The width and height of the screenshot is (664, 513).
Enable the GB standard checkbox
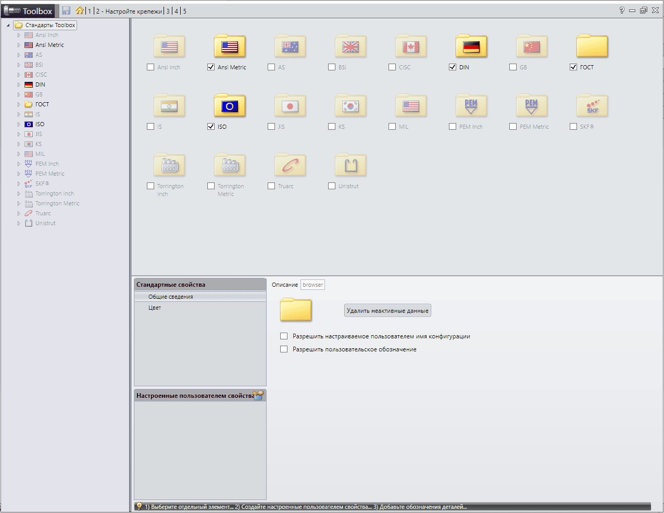513,67
